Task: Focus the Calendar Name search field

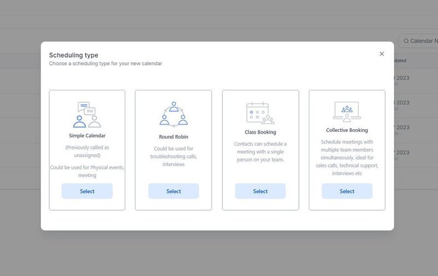Action: [419, 41]
